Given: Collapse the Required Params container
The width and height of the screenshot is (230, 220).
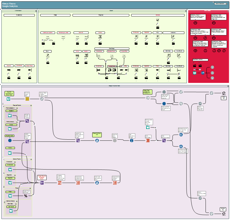Looking at the screenshot, I should click(31, 105).
